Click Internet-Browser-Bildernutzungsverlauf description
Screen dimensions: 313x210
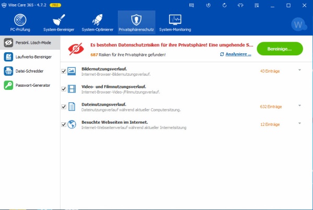[x=116, y=74]
